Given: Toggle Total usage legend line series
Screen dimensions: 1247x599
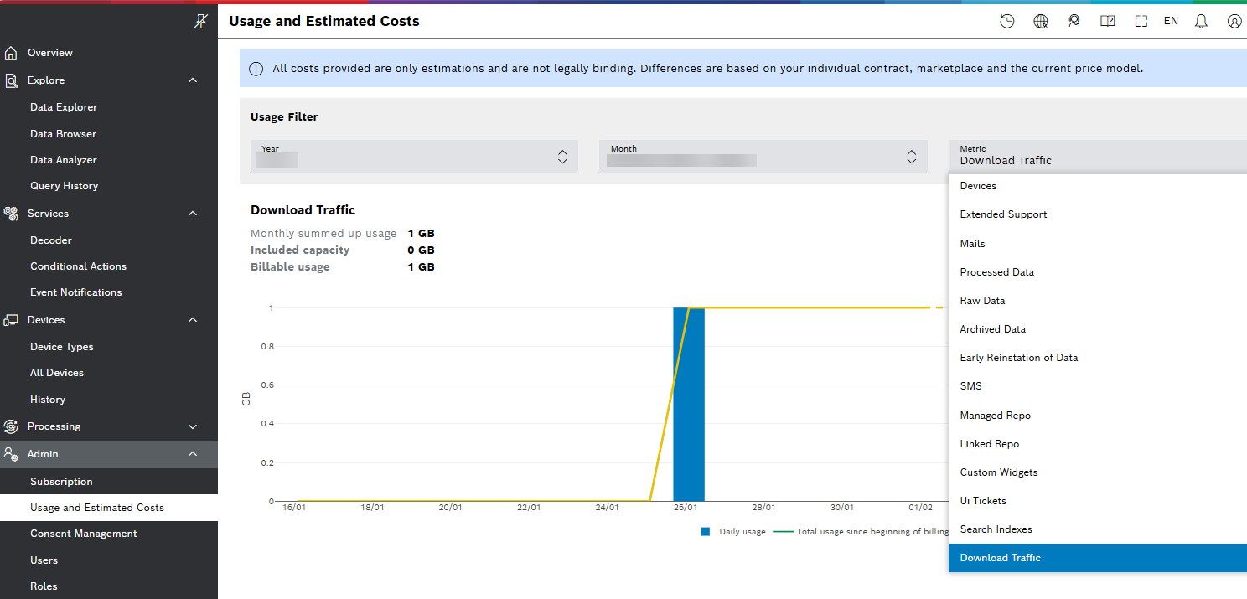Looking at the screenshot, I should click(863, 532).
